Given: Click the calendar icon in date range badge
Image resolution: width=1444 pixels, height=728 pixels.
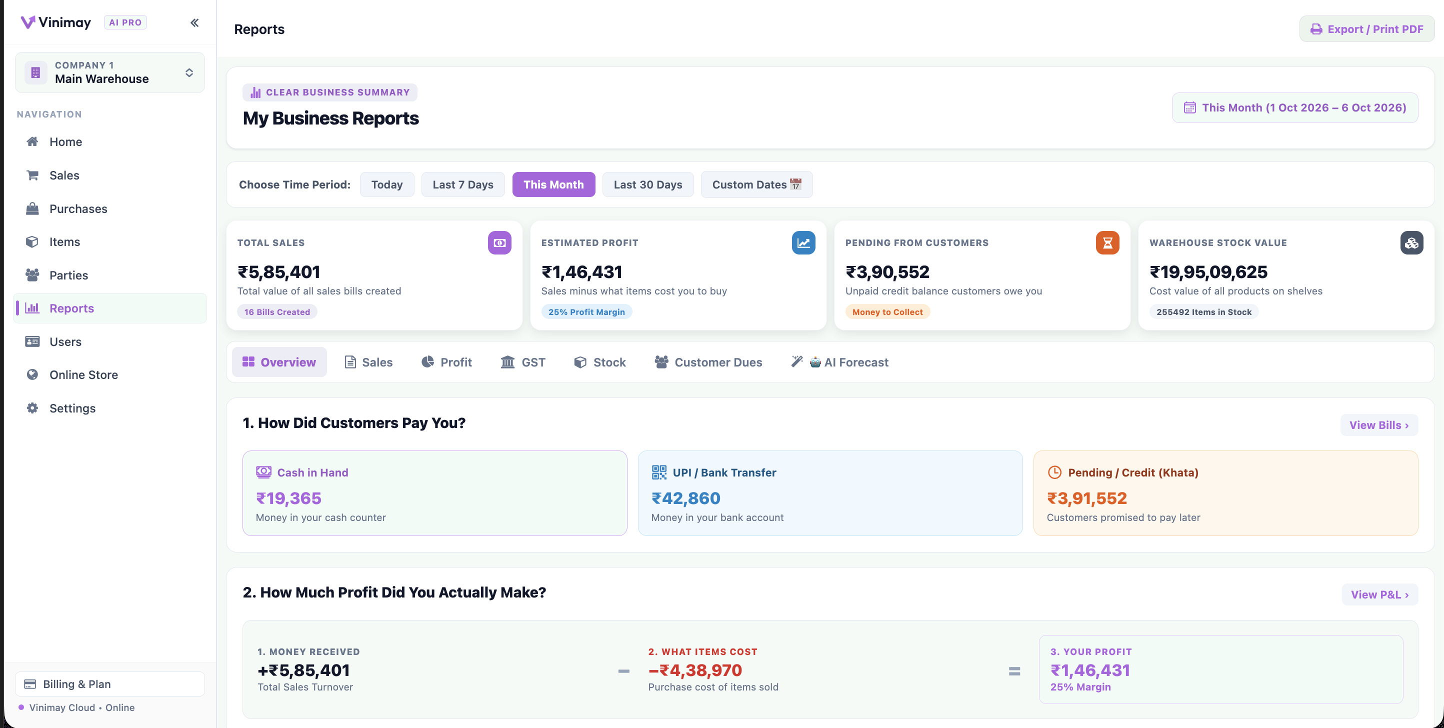Looking at the screenshot, I should [1189, 107].
